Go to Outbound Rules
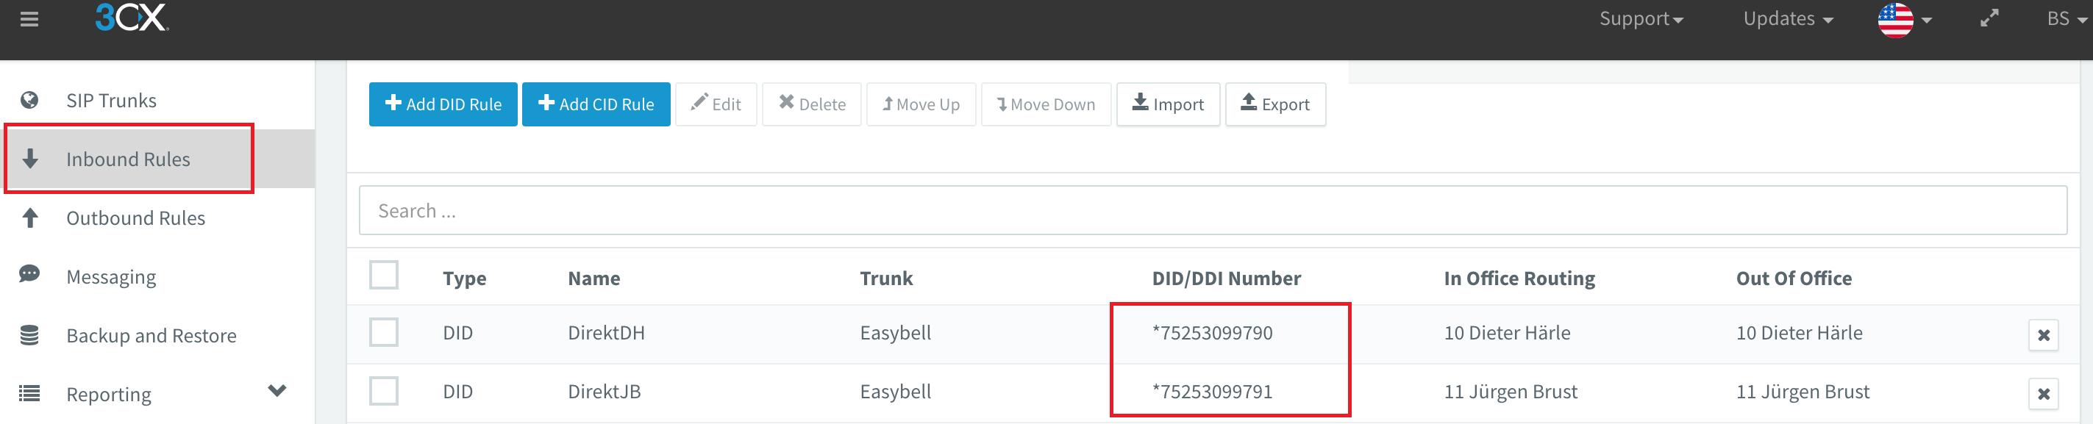 coord(136,218)
